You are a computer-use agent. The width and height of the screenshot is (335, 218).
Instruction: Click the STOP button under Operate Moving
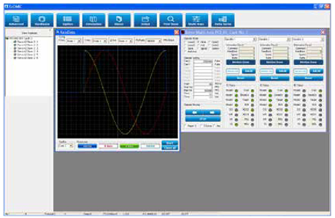pyautogui.click(x=203, y=119)
